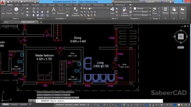Switch to the Insert ribbon tab
This screenshot has height=107, width=191.
(17, 5)
